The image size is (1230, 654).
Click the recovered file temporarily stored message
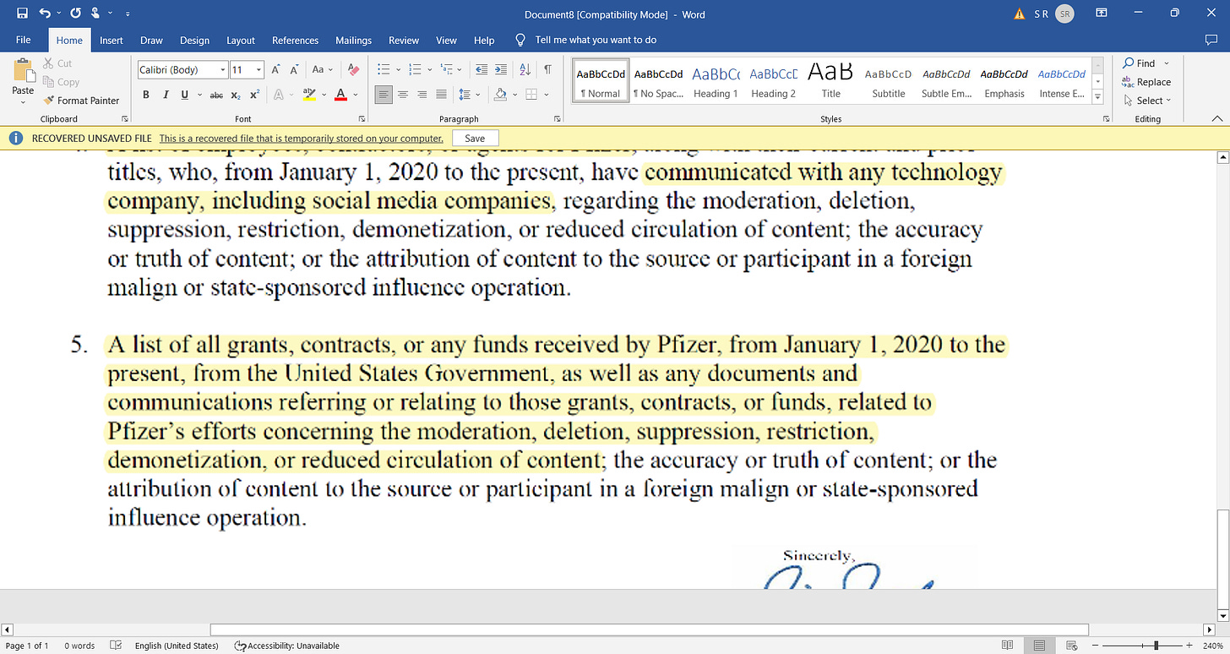coord(301,139)
